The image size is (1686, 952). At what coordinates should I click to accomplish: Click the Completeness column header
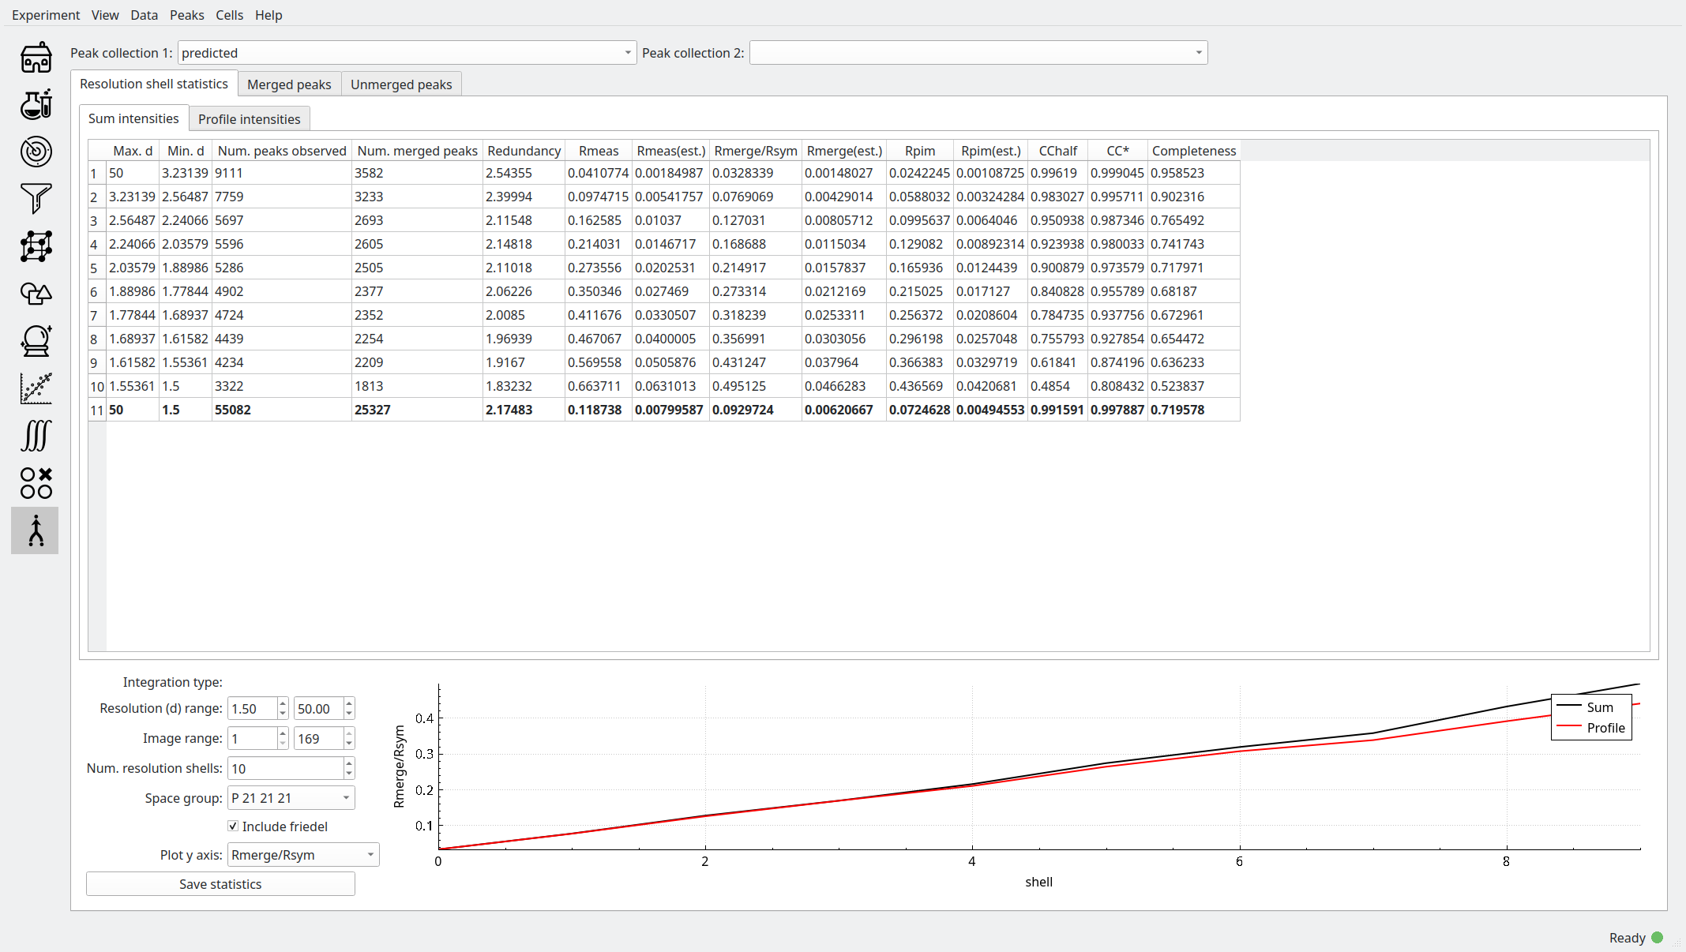point(1193,151)
